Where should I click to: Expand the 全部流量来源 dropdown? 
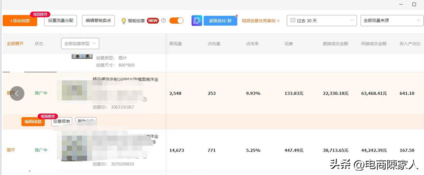coord(392,21)
